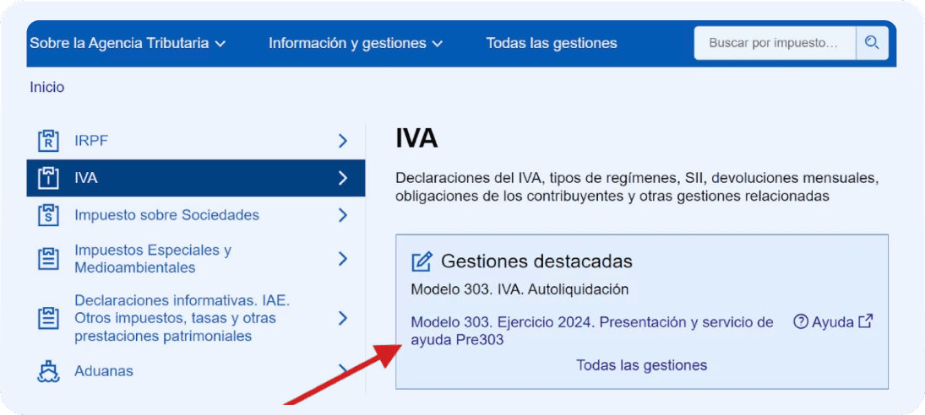Image resolution: width=925 pixels, height=415 pixels.
Task: Click the Impuestos Especiales y Medioambientales icon
Action: tap(48, 259)
